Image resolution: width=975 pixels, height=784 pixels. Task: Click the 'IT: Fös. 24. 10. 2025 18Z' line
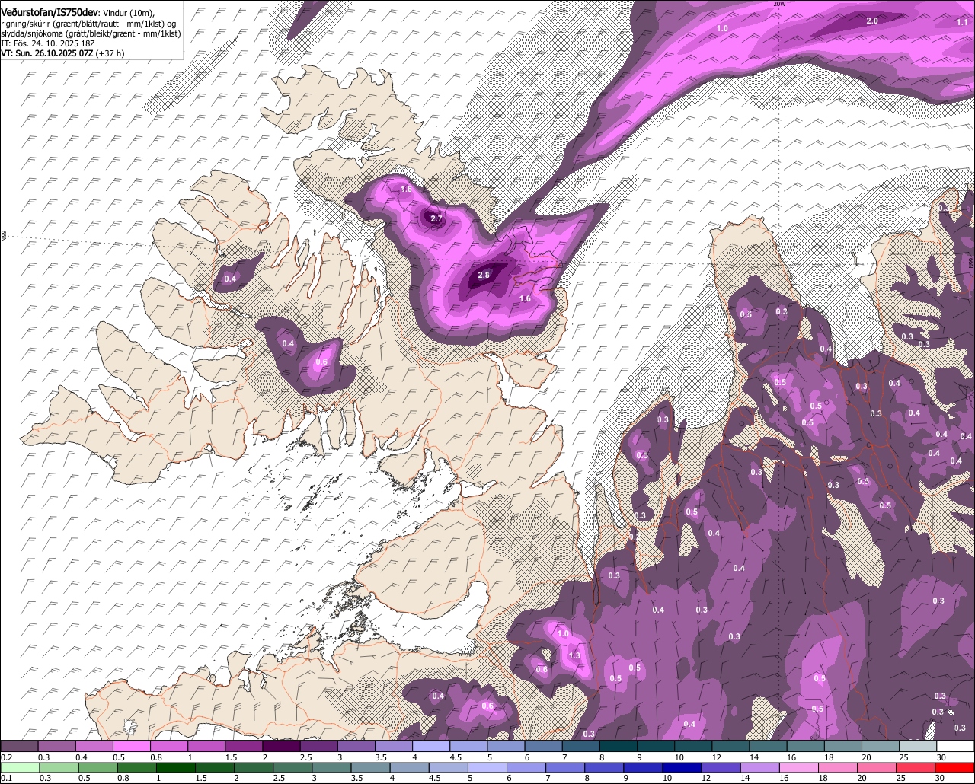(47, 43)
